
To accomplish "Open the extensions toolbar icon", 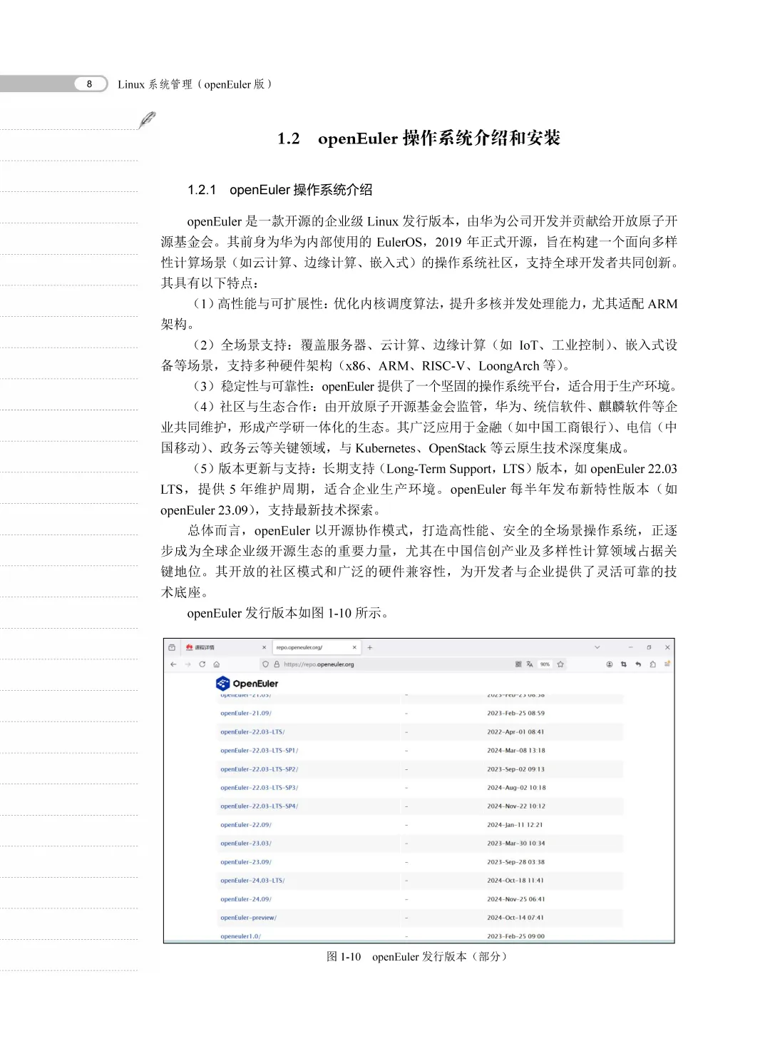I will point(653,664).
